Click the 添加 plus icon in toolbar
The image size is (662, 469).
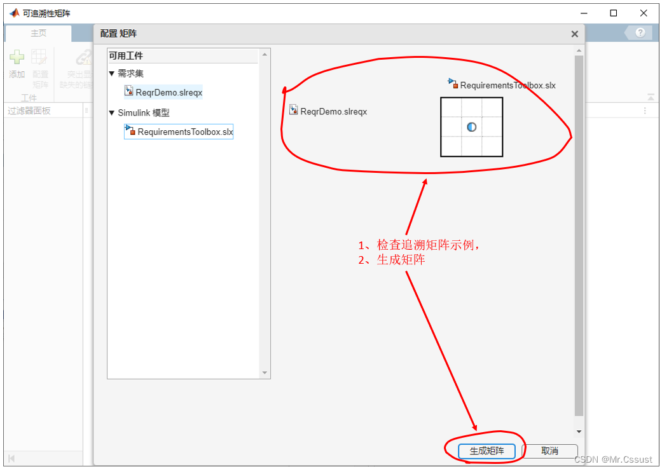(17, 57)
